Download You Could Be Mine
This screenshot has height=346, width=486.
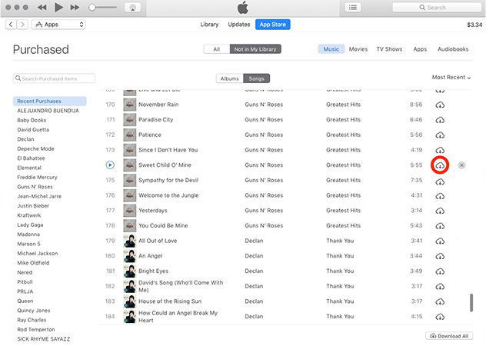point(440,226)
